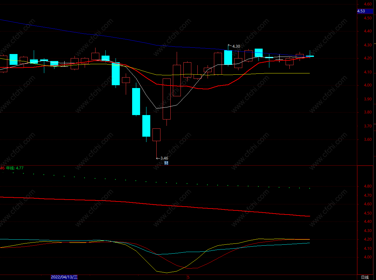Click the 3.90 price axis label

(368, 99)
